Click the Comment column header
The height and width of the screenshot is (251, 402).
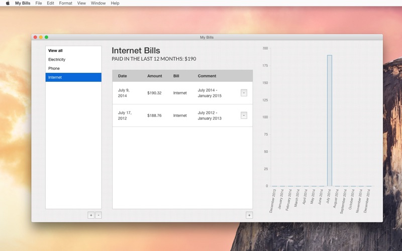pos(207,76)
